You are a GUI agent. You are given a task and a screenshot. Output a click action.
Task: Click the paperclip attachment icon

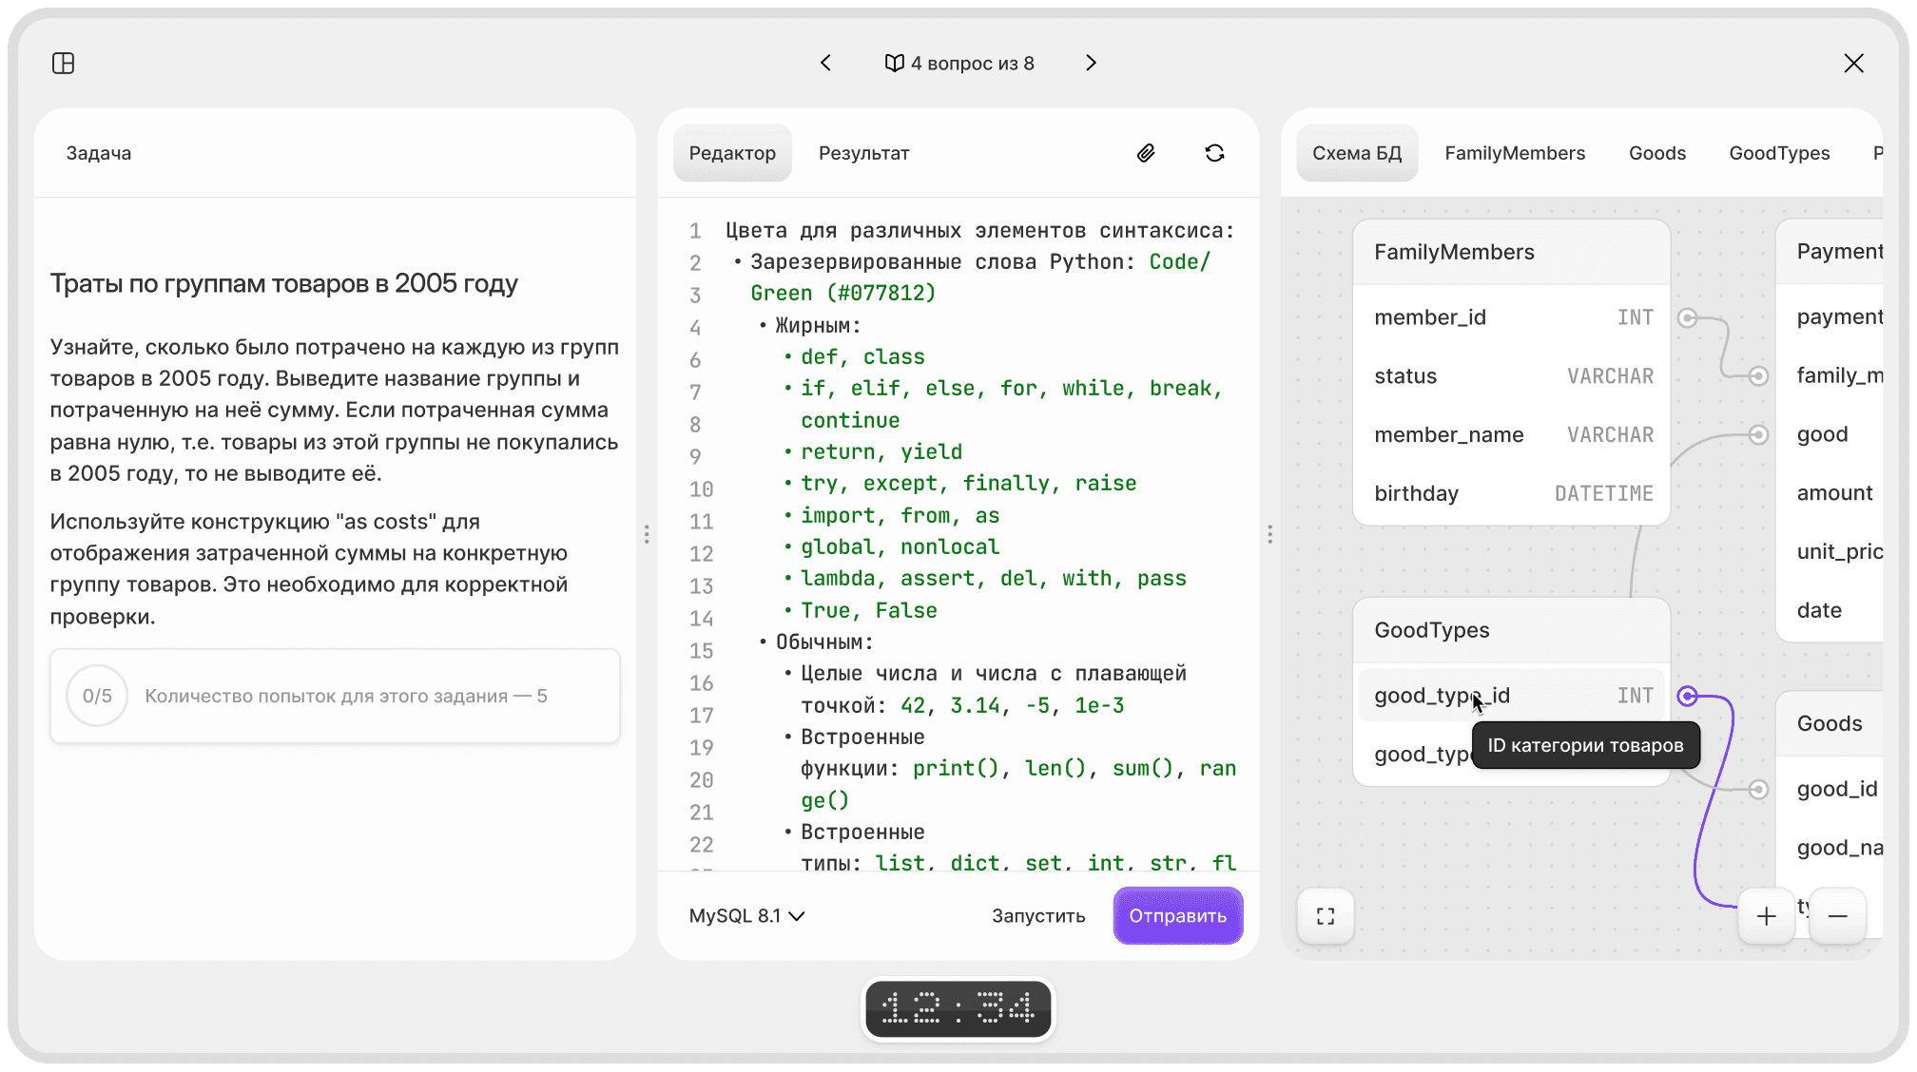tap(1146, 153)
